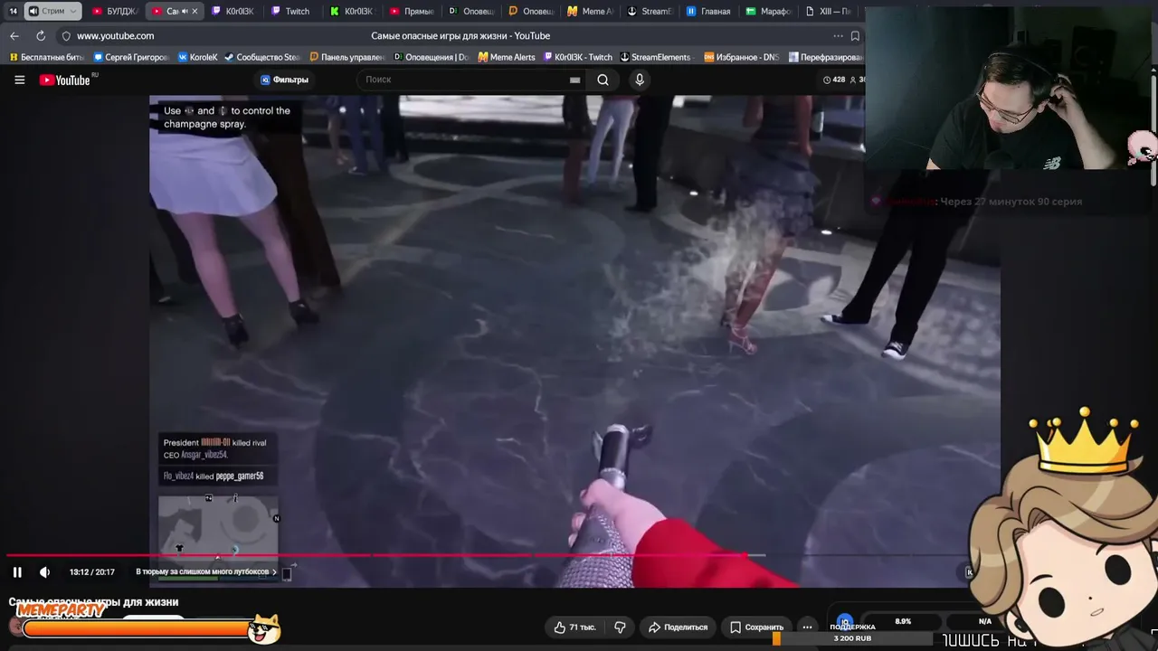Screen dimensions: 1158x651
Task: Open Панель управления bookmark
Action: (x=347, y=57)
